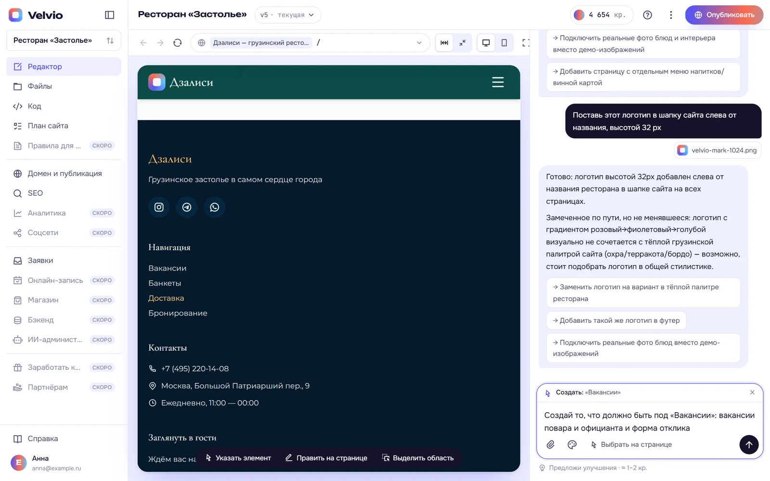Go back in preview browser
This screenshot has height=481, width=770.
click(143, 43)
